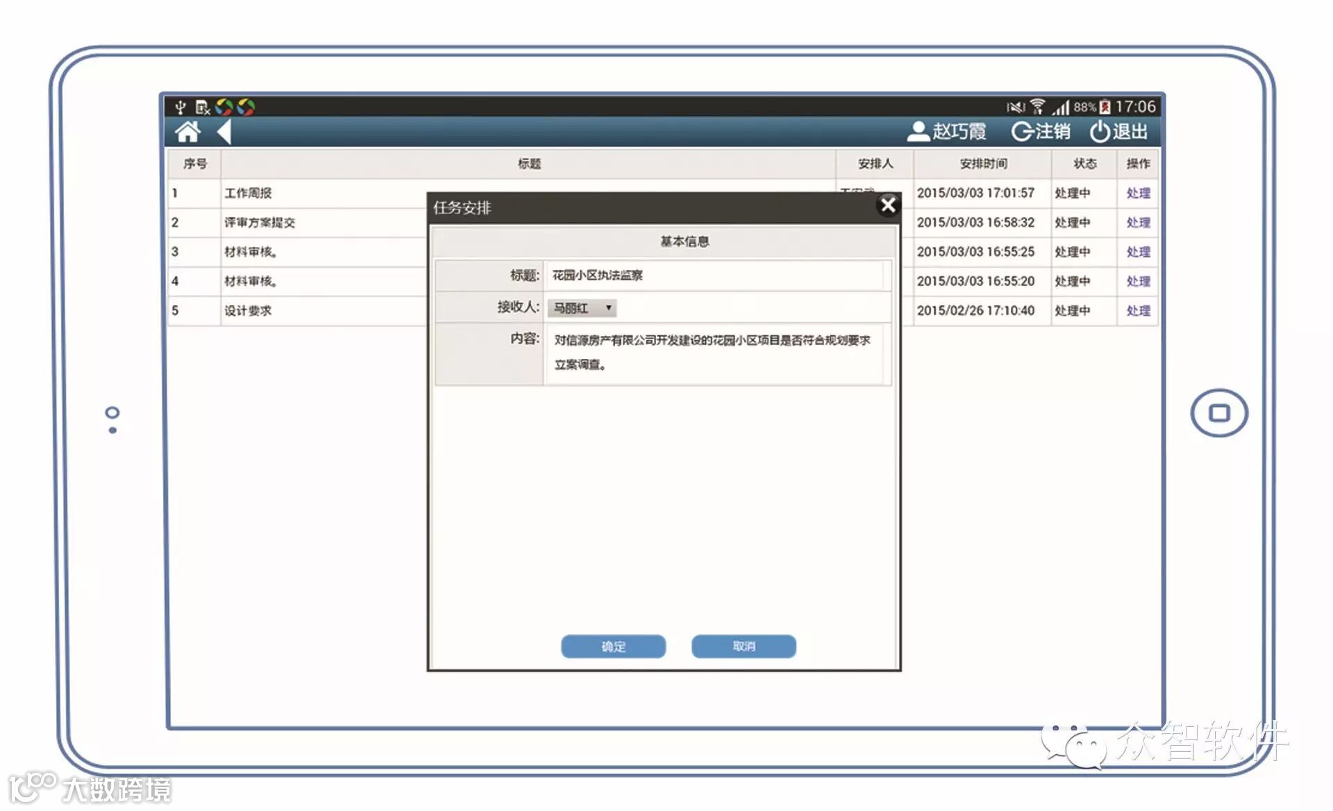Click the 取消 cancel button
Screen dimensions: 1333x811
click(x=744, y=646)
